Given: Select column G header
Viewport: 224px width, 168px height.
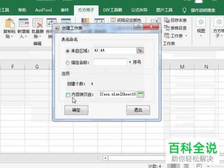Looking at the screenshot, I should tap(37, 67).
